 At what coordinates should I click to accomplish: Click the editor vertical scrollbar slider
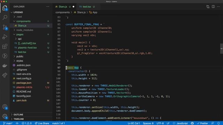pos(222,49)
